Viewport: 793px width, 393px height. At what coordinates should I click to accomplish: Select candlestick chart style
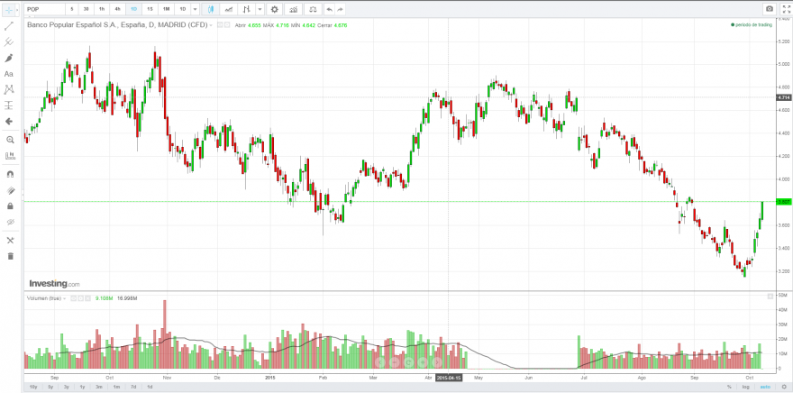point(210,9)
